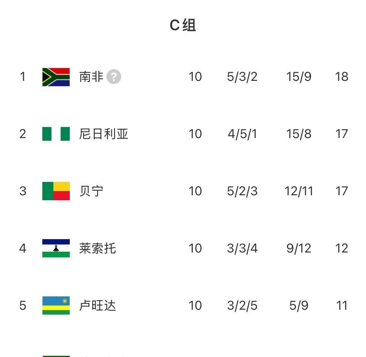Image resolution: width=366 pixels, height=357 pixels.
Task: Click Lesotho's 3/3/4 record
Action: [x=242, y=248]
